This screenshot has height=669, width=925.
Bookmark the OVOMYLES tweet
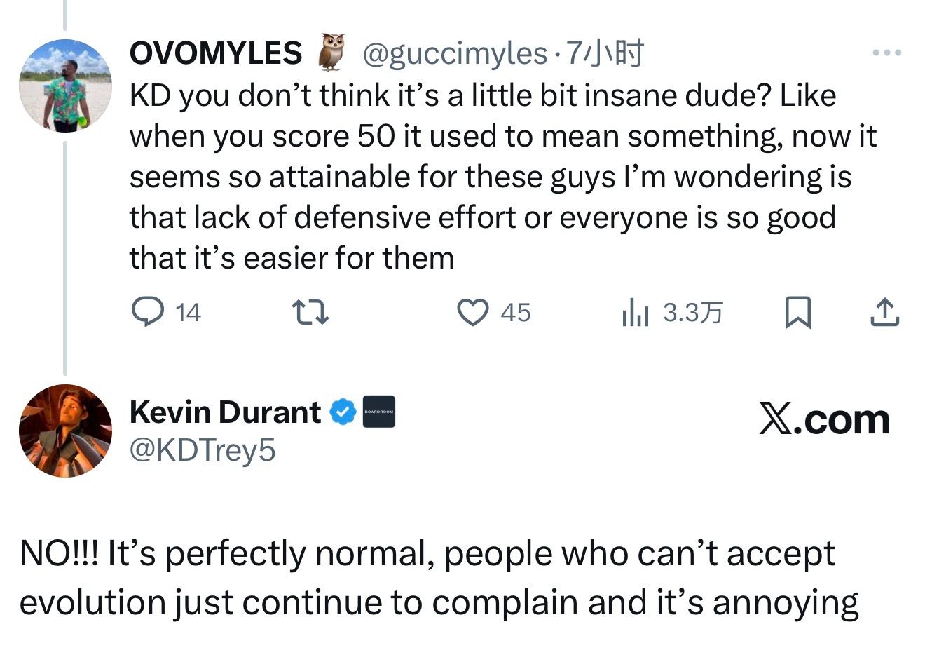797,312
